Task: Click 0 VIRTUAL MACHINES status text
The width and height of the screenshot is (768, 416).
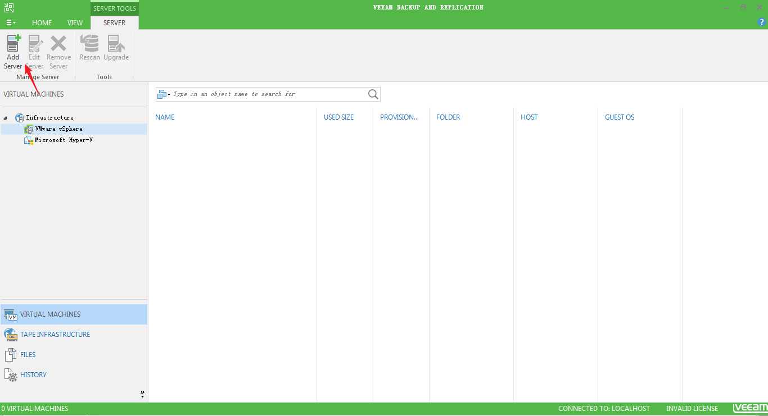Action: pos(35,409)
